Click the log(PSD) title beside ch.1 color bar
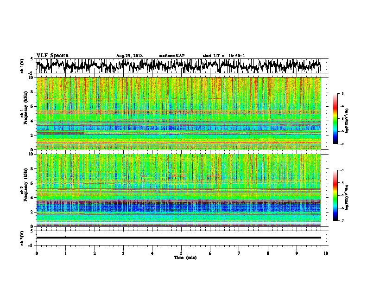 (347, 121)
